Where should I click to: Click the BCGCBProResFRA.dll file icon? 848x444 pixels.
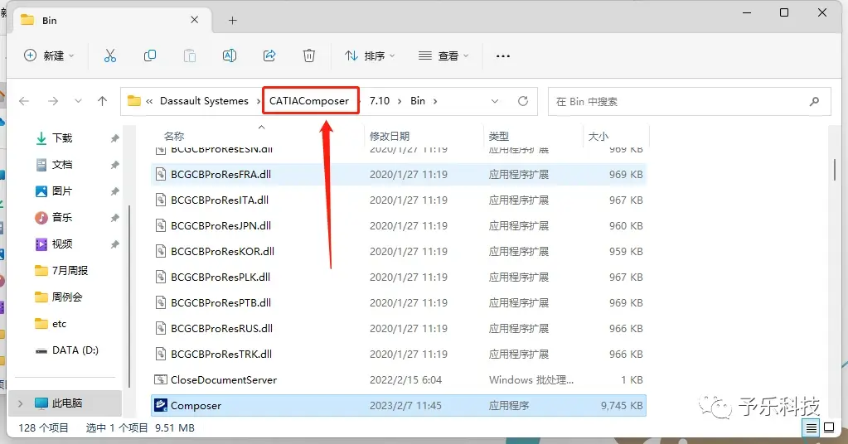(161, 174)
